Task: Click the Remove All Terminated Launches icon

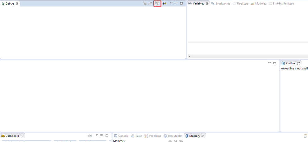Action: pyautogui.click(x=145, y=3)
